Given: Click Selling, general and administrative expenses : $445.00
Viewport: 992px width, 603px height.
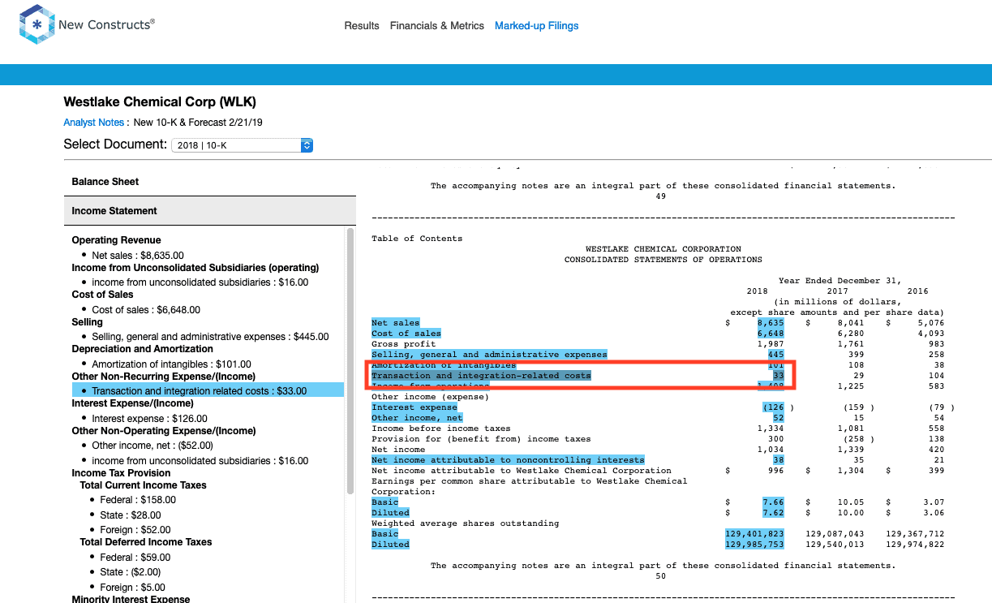Looking at the screenshot, I should pyautogui.click(x=210, y=337).
